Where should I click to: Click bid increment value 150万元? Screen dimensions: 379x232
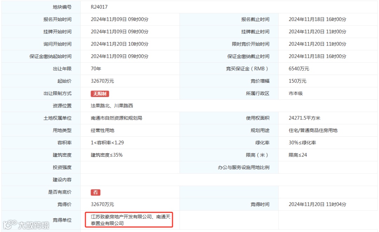pyautogui.click(x=297, y=81)
